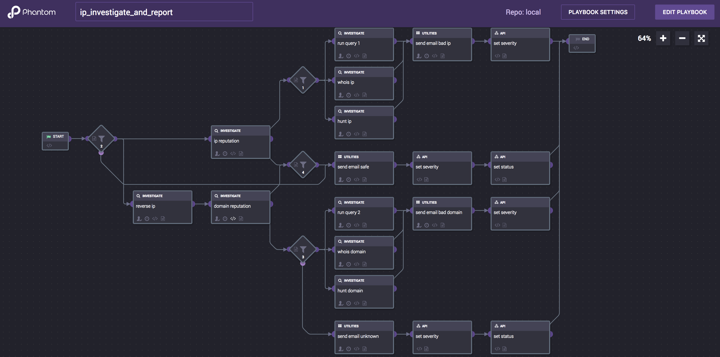720x357 pixels.
Task: Open Playbook Settings
Action: [597, 12]
